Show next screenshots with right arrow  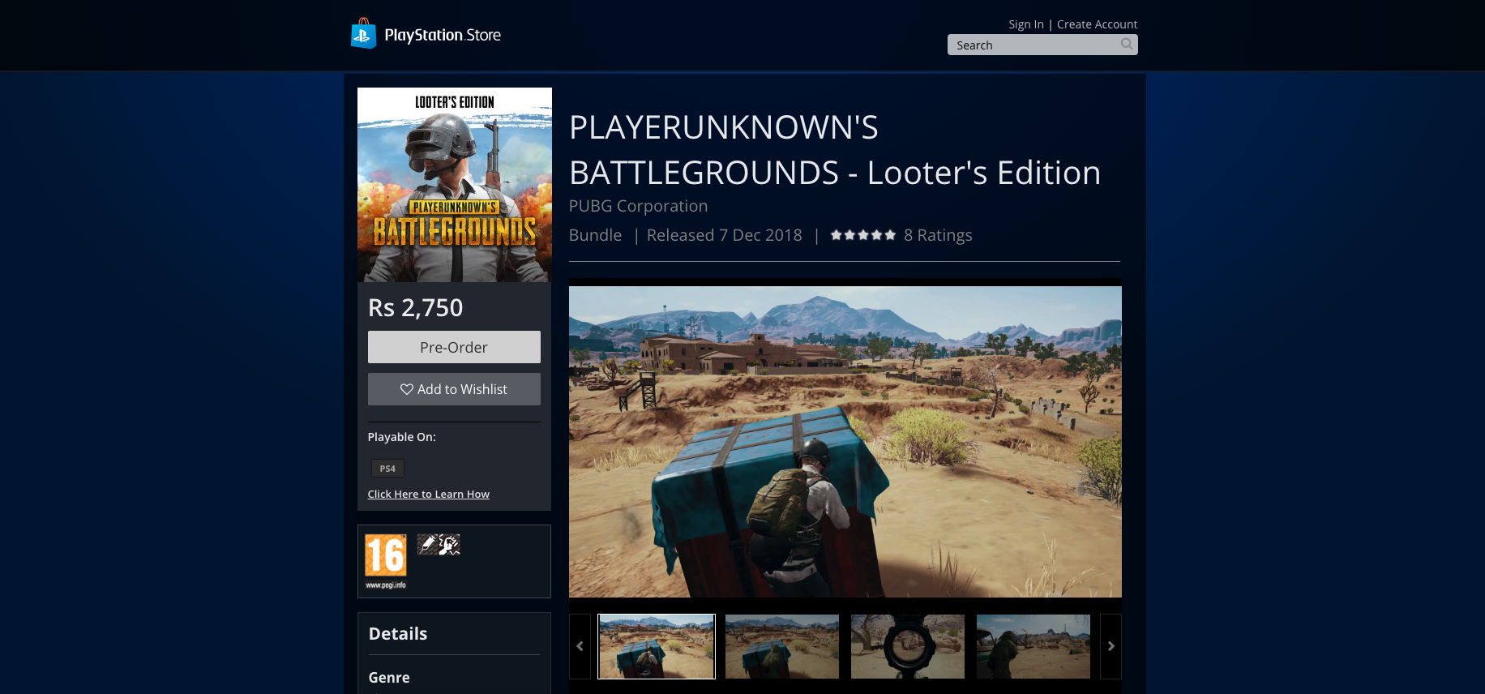pyautogui.click(x=1111, y=646)
